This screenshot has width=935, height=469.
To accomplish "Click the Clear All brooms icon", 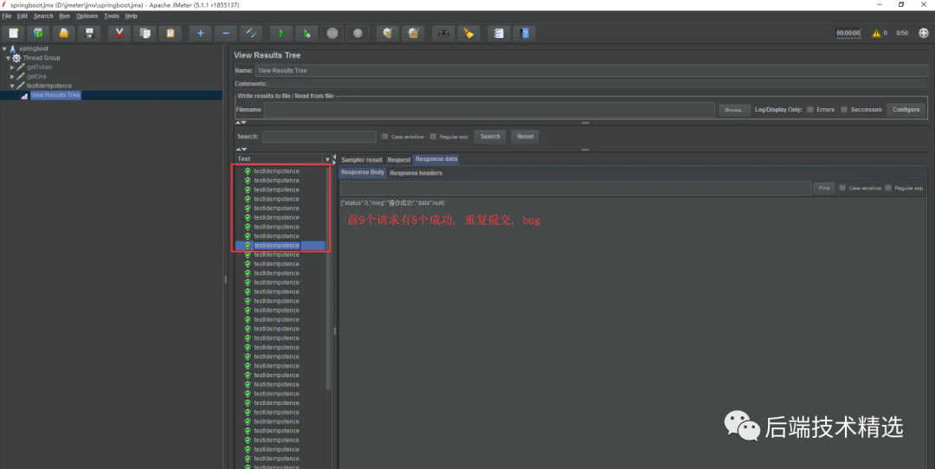I will pyautogui.click(x=413, y=34).
